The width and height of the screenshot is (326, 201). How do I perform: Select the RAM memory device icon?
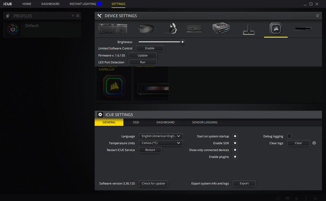(x=194, y=29)
